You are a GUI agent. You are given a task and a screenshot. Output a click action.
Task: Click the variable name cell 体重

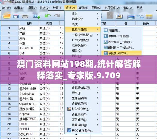29,43
